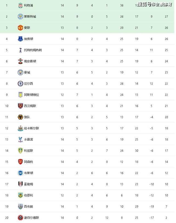Click the Arsenal crest icon

[x=20, y=162]
